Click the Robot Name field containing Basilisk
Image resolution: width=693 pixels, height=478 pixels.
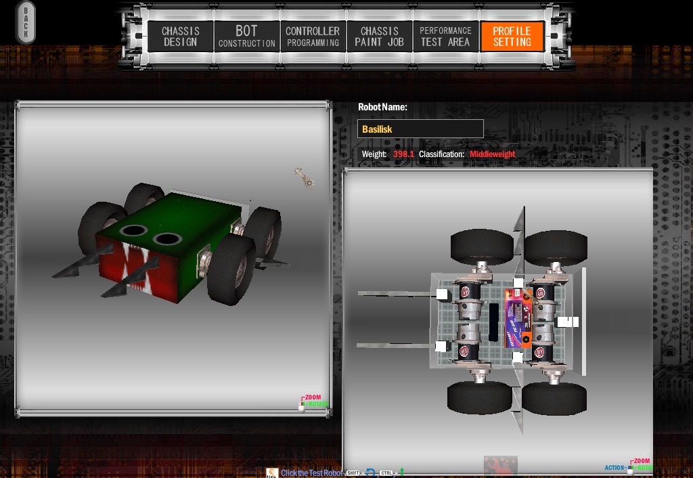click(420, 129)
